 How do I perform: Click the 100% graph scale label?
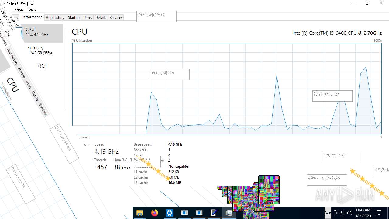(377, 40)
